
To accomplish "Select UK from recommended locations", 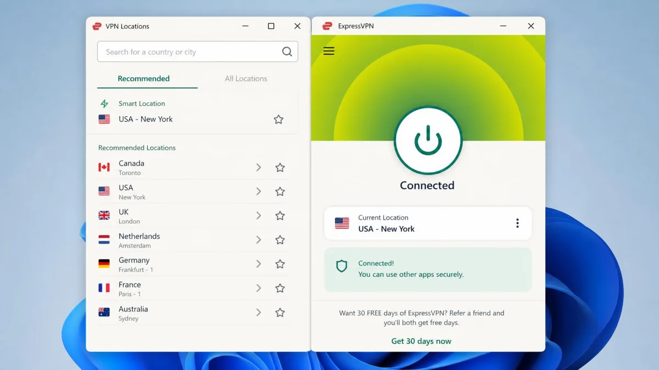I will [x=193, y=216].
